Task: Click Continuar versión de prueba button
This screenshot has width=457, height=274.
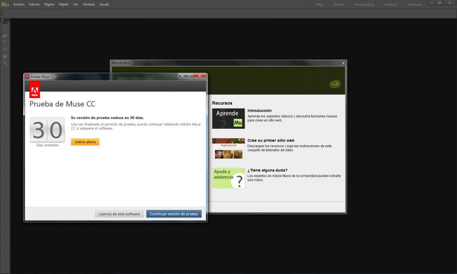Action: 174,214
